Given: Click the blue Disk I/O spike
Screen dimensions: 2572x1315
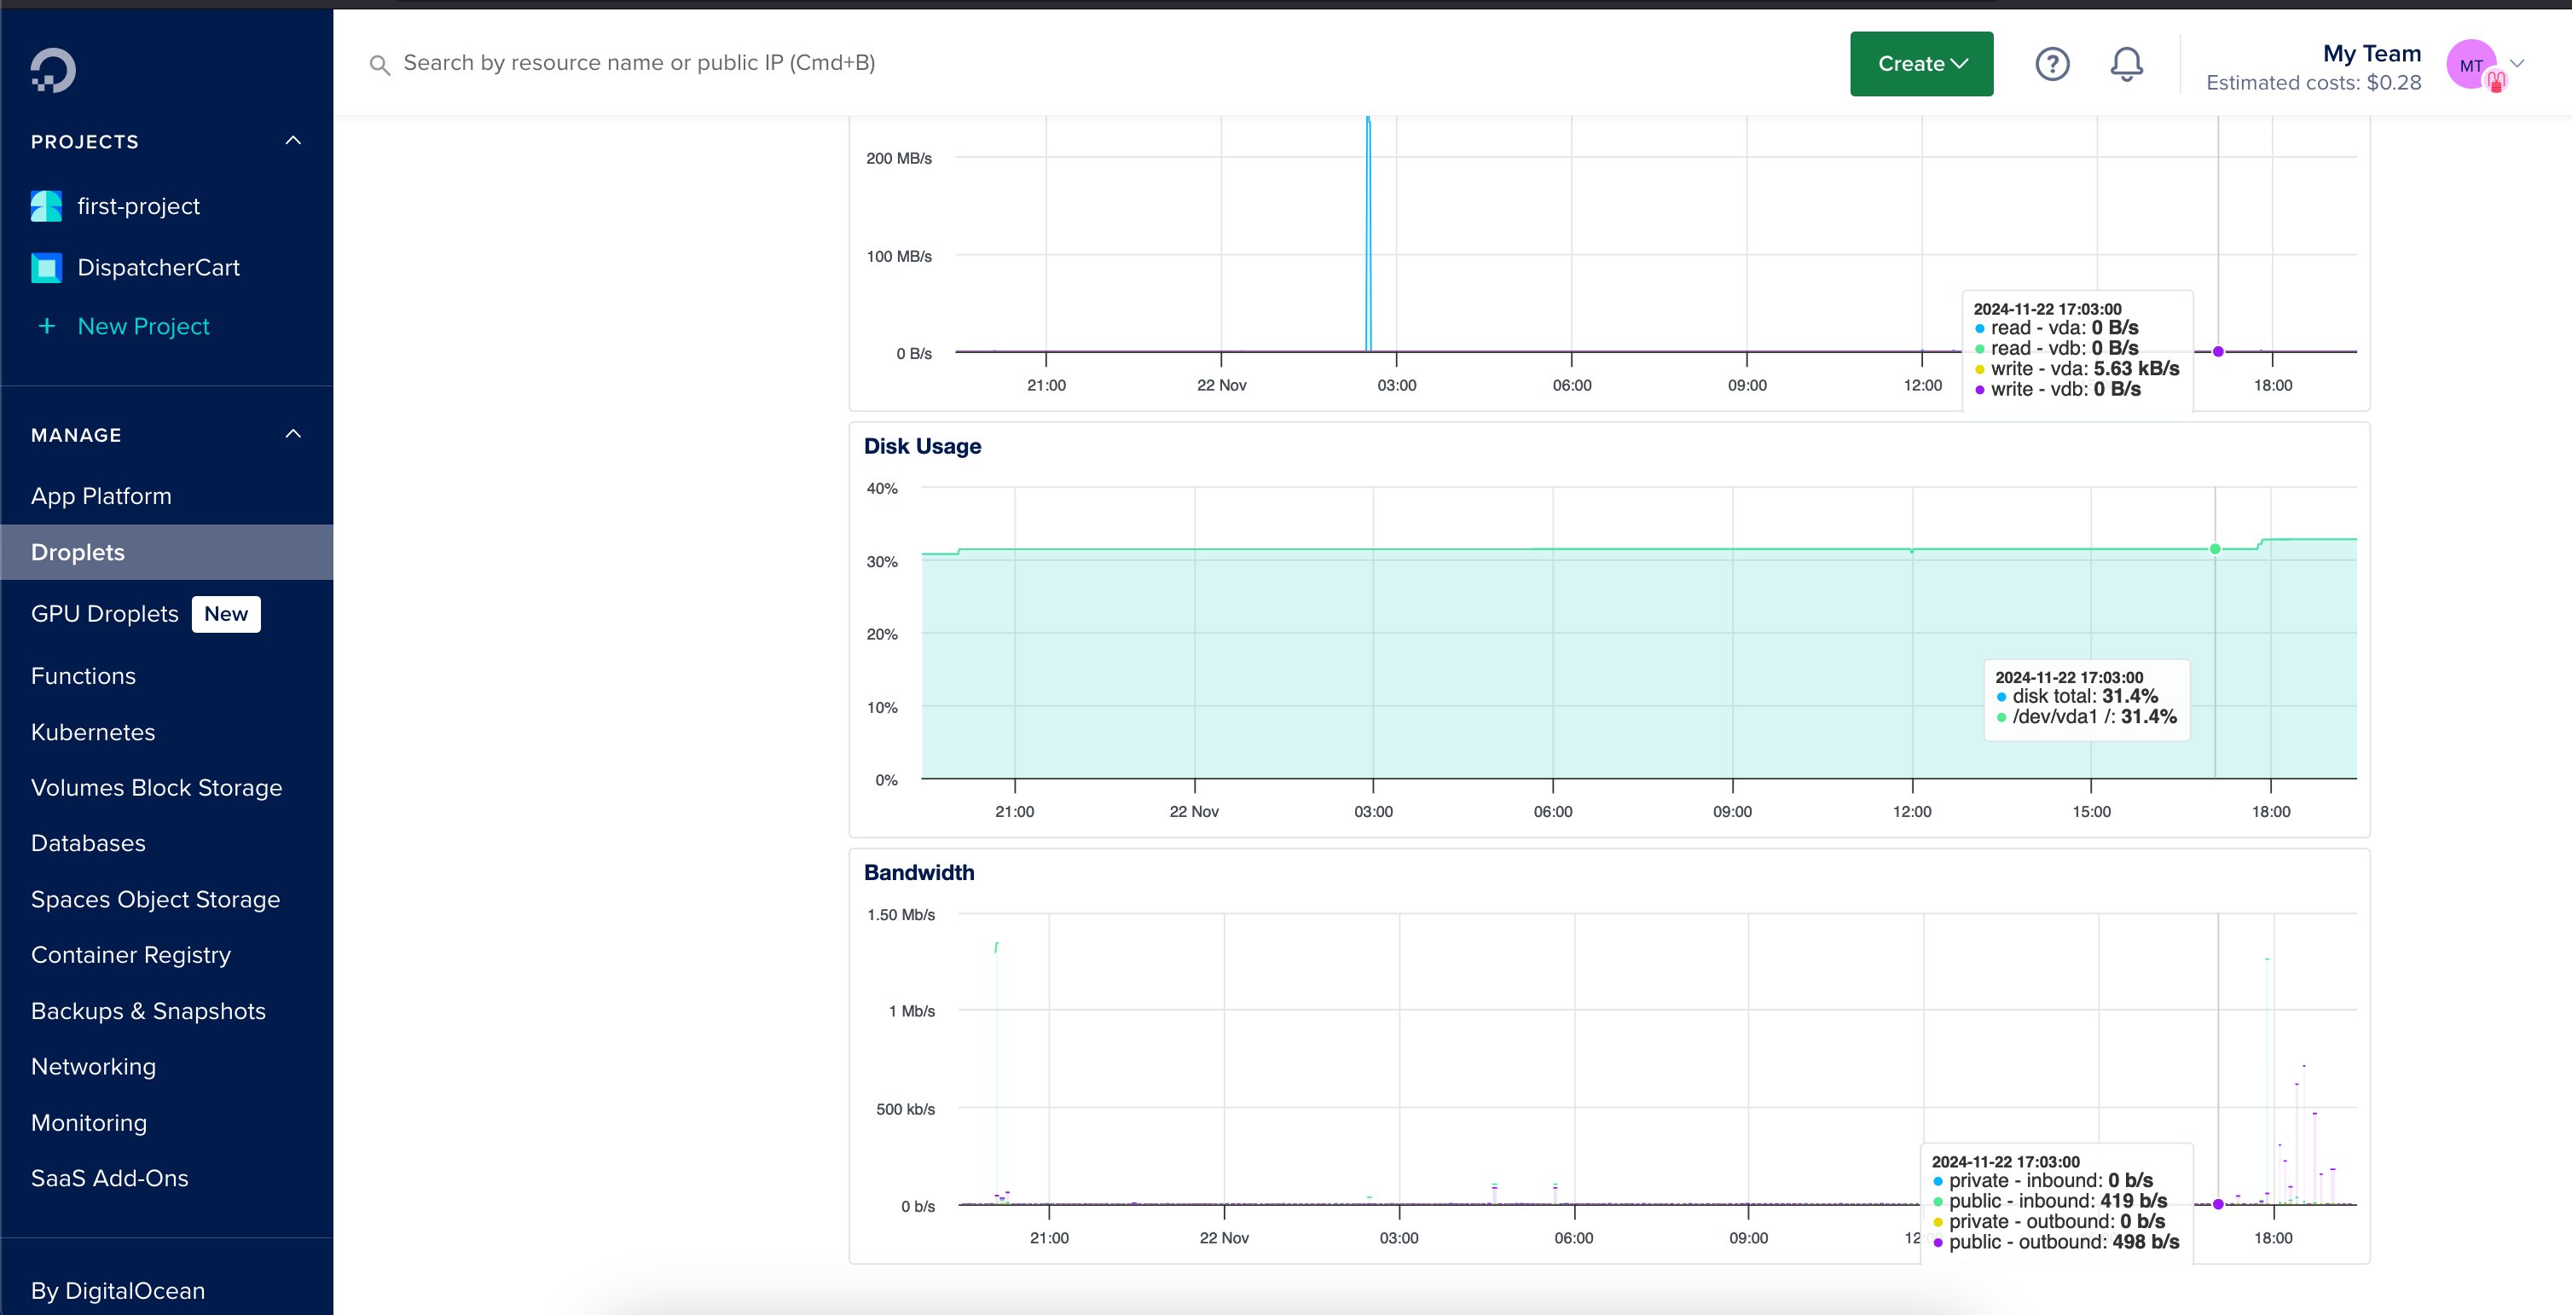Looking at the screenshot, I should pyautogui.click(x=1368, y=234).
